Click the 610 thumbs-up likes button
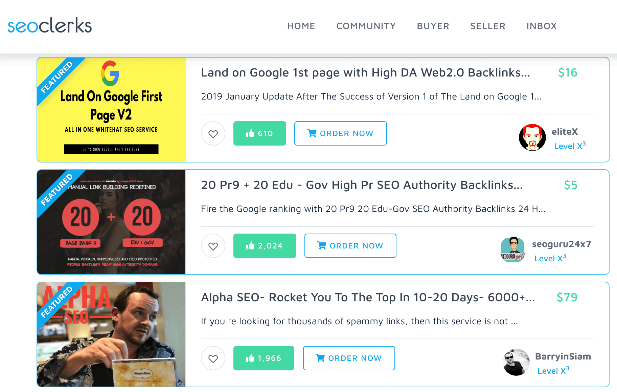Image resolution: width=617 pixels, height=392 pixels. pos(260,133)
